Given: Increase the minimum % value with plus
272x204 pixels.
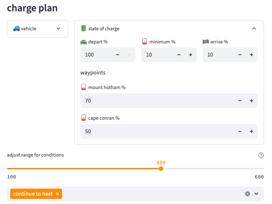Looking at the screenshot, I should [x=190, y=55].
